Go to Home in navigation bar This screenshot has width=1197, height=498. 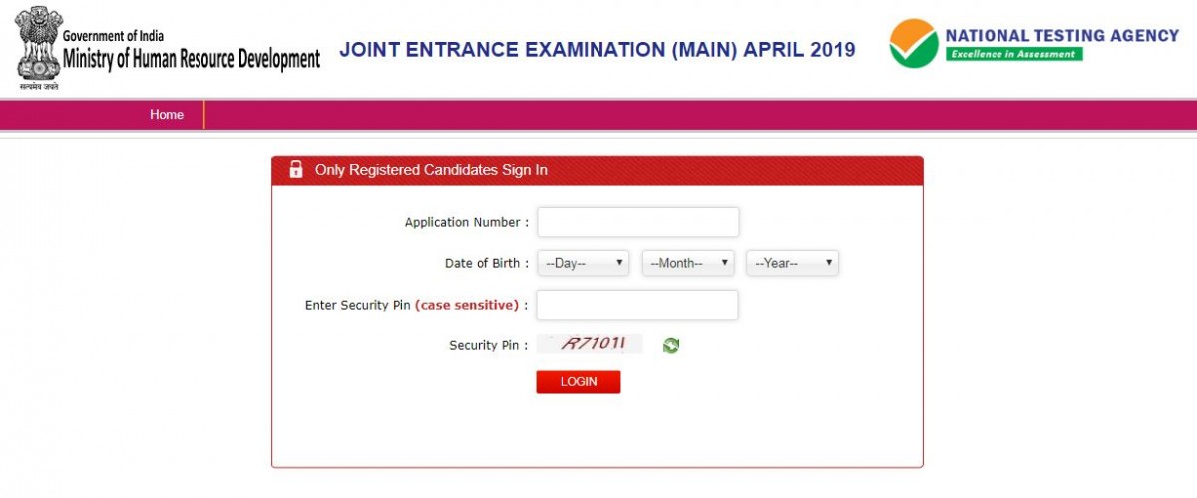[x=167, y=115]
